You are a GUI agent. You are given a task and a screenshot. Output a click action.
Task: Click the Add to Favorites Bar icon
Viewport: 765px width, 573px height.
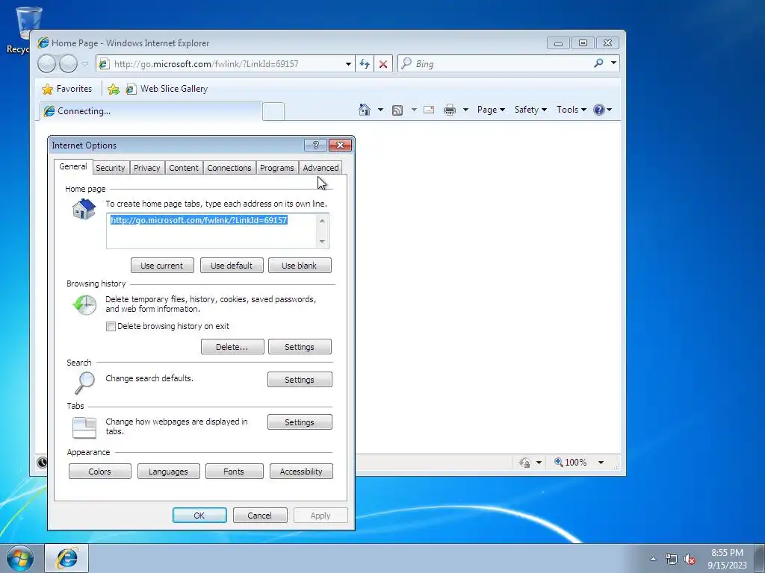(x=114, y=90)
